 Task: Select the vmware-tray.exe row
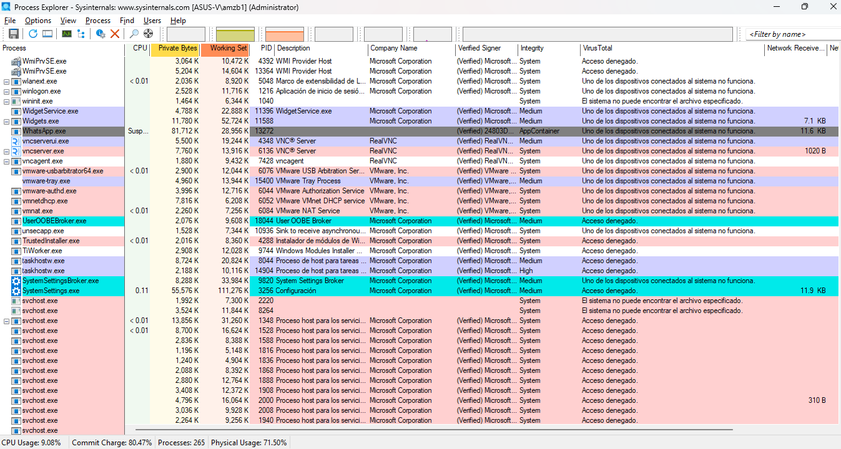tap(420, 181)
